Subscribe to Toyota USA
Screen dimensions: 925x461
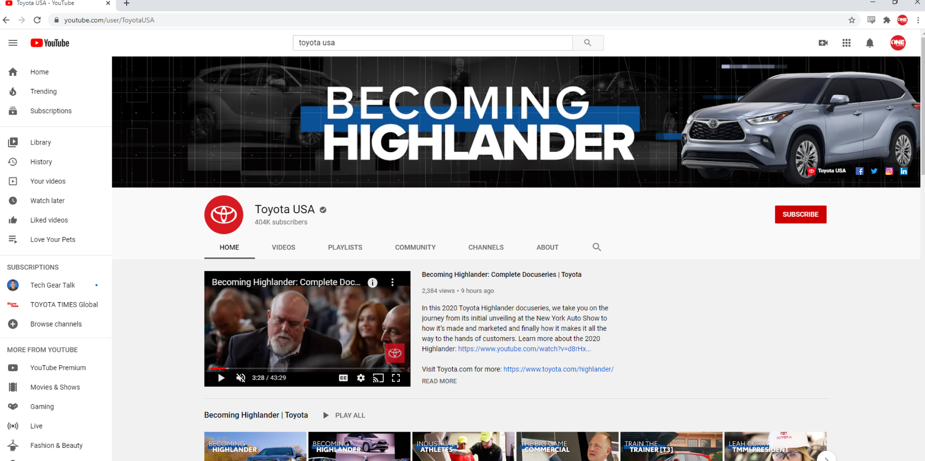coord(800,214)
